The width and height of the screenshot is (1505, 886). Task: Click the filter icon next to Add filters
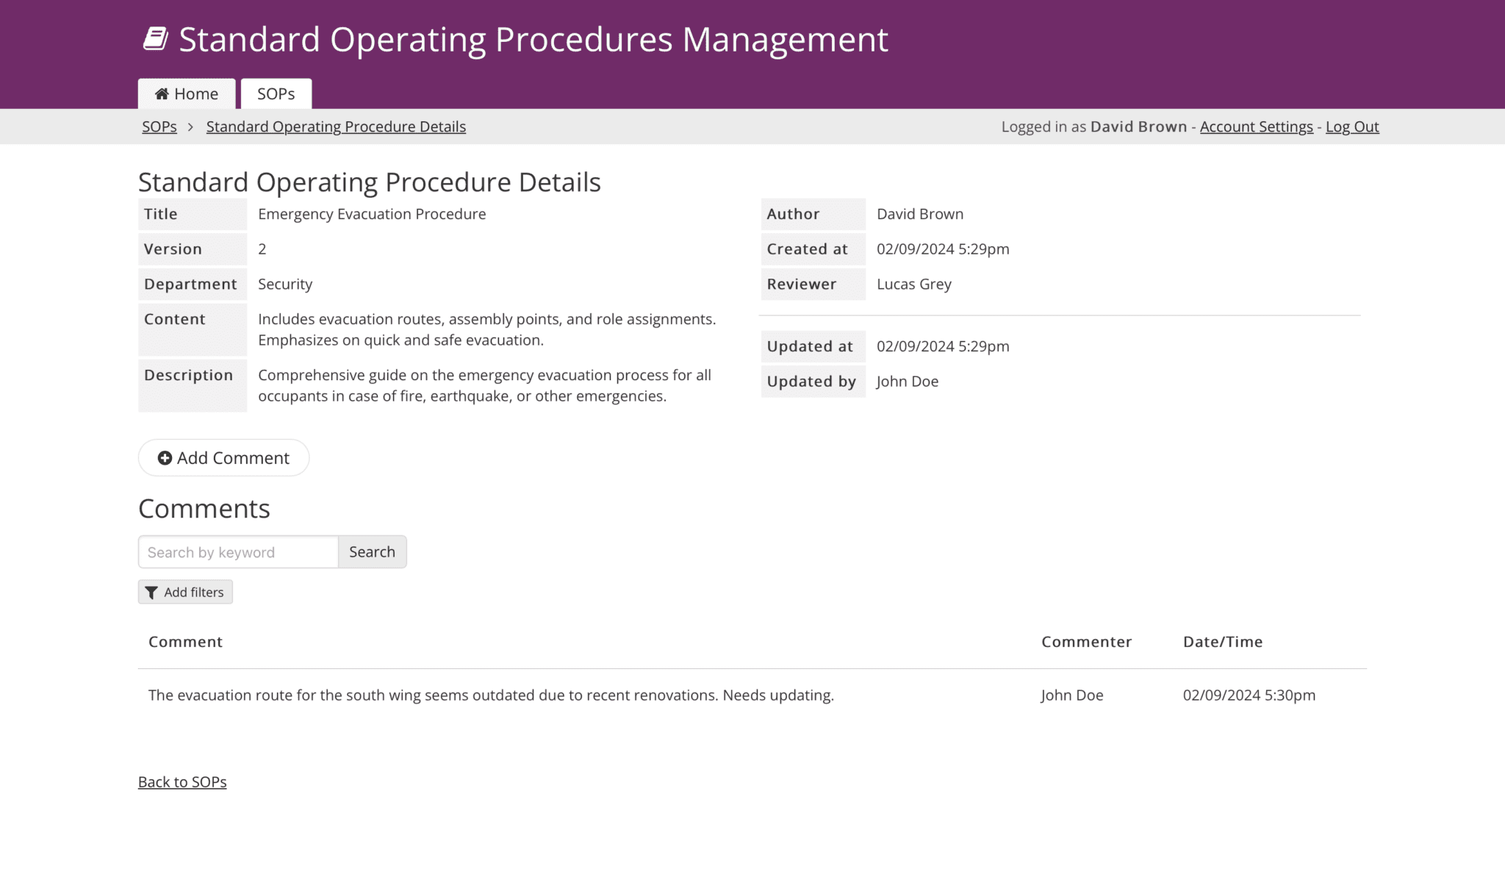(152, 592)
